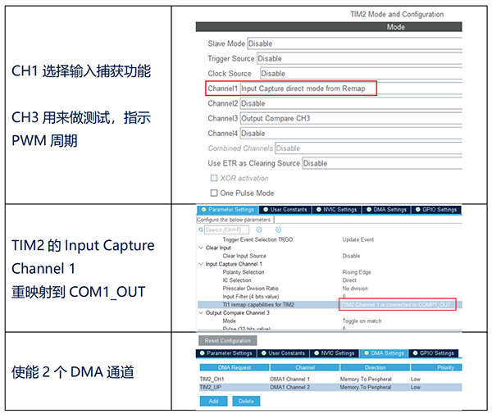Click the Toggle on match mode value
492x414 pixels.
[x=362, y=321]
